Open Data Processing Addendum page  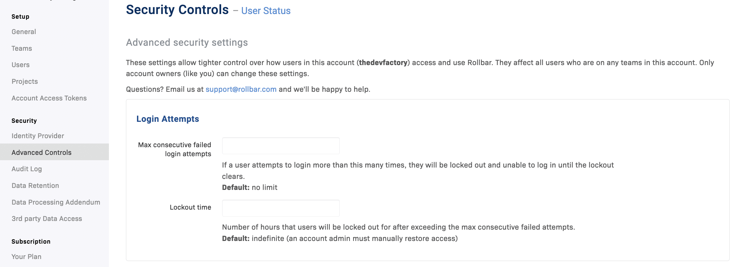click(x=56, y=202)
